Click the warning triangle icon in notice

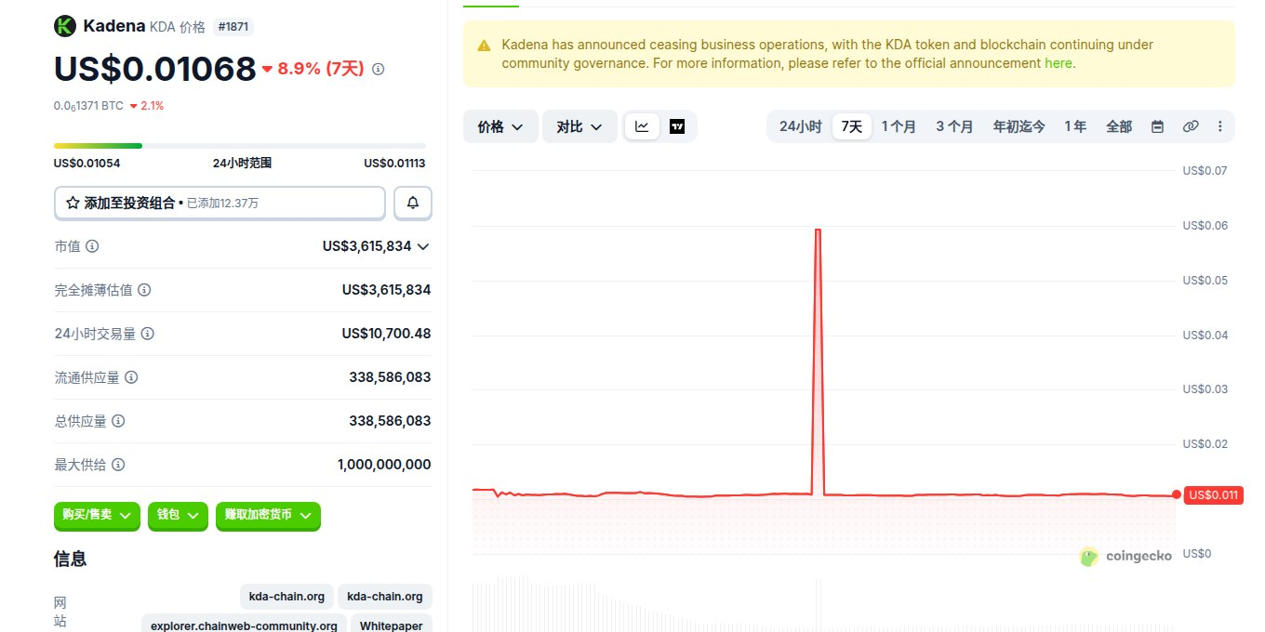(x=484, y=46)
